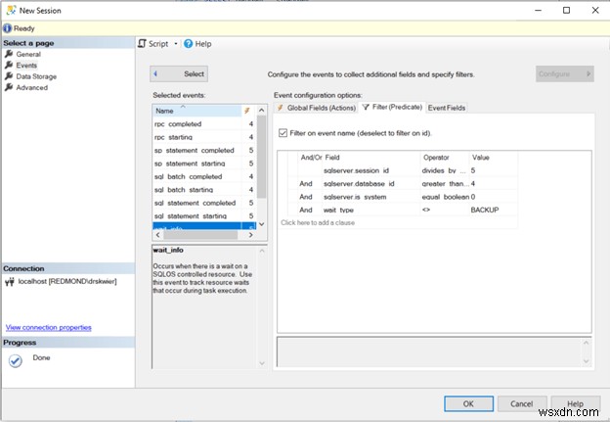Click right arrow of horizontal events scrollbar

[x=251, y=235]
